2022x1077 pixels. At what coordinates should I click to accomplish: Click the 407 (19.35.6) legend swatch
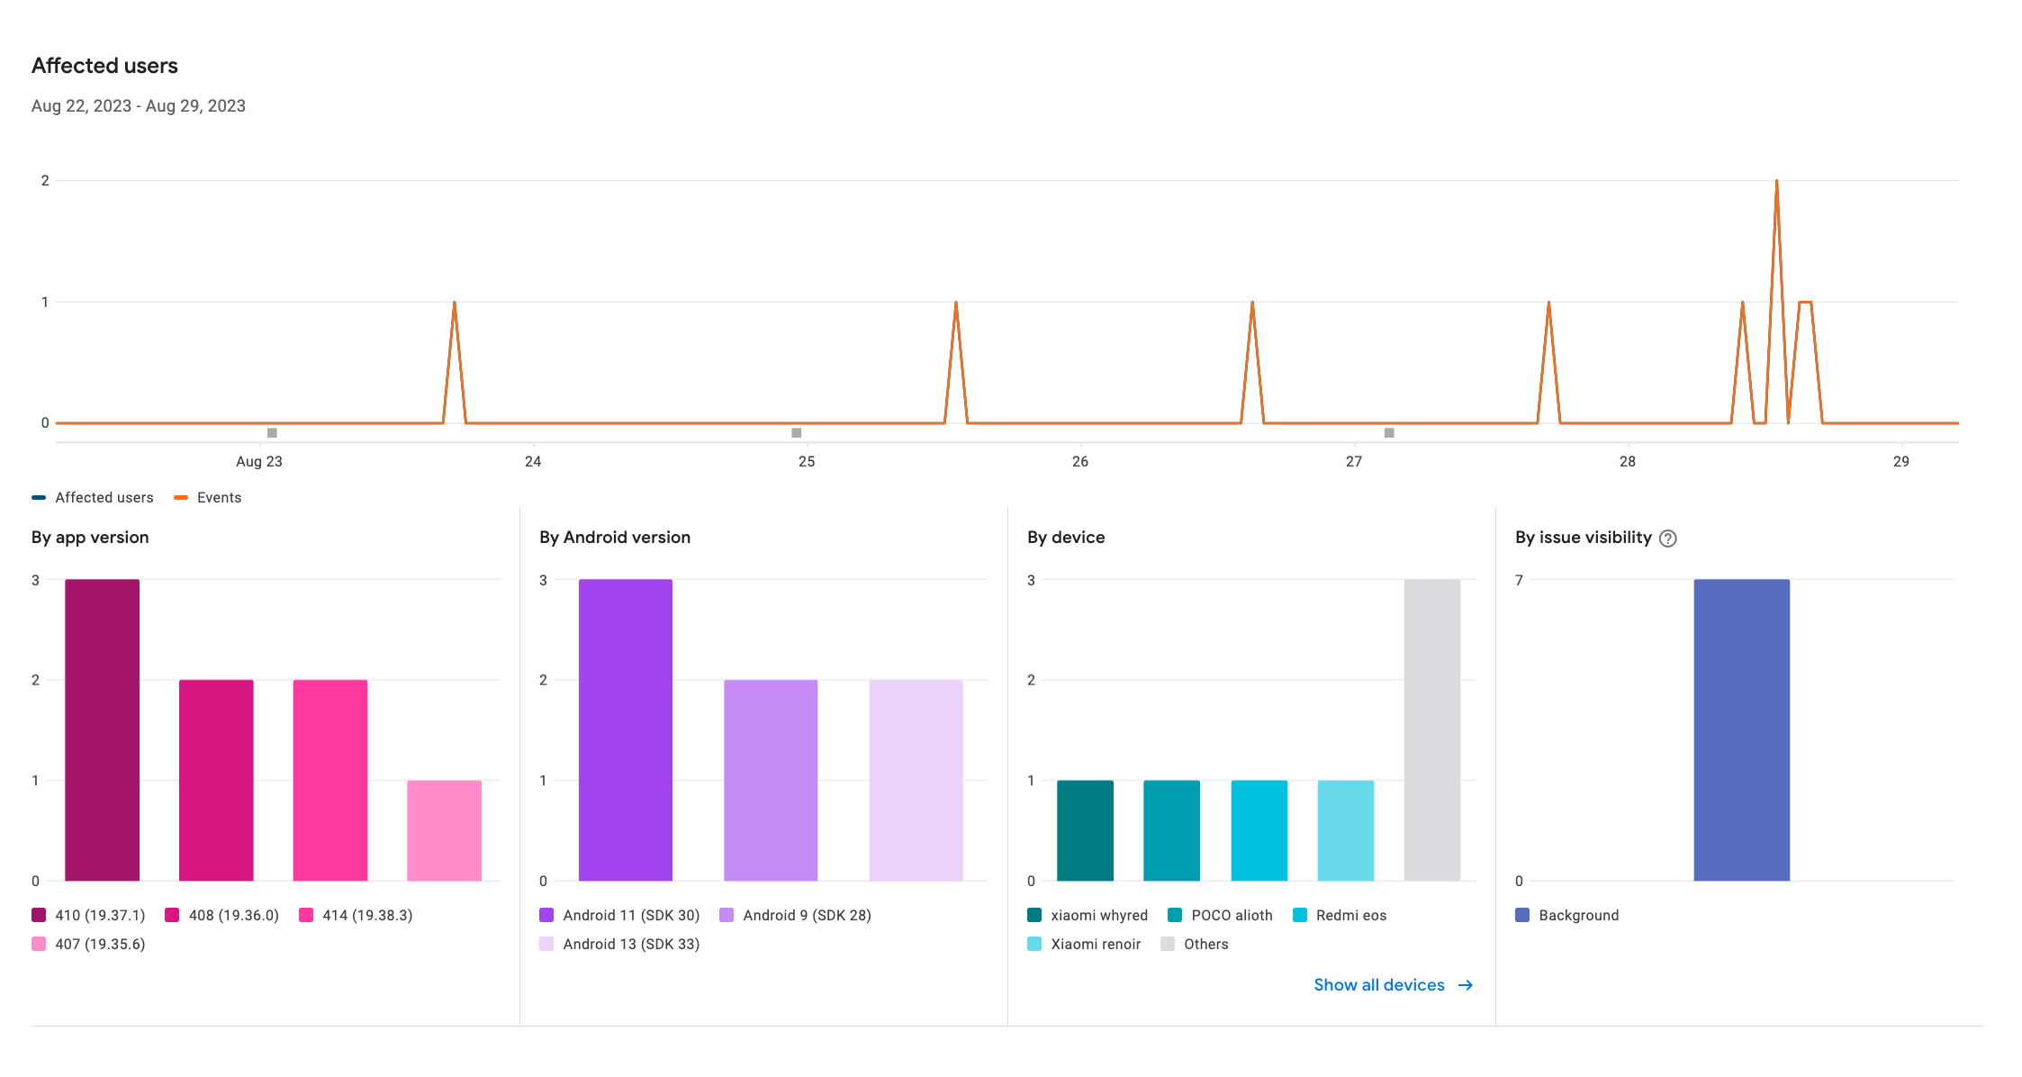pos(39,945)
